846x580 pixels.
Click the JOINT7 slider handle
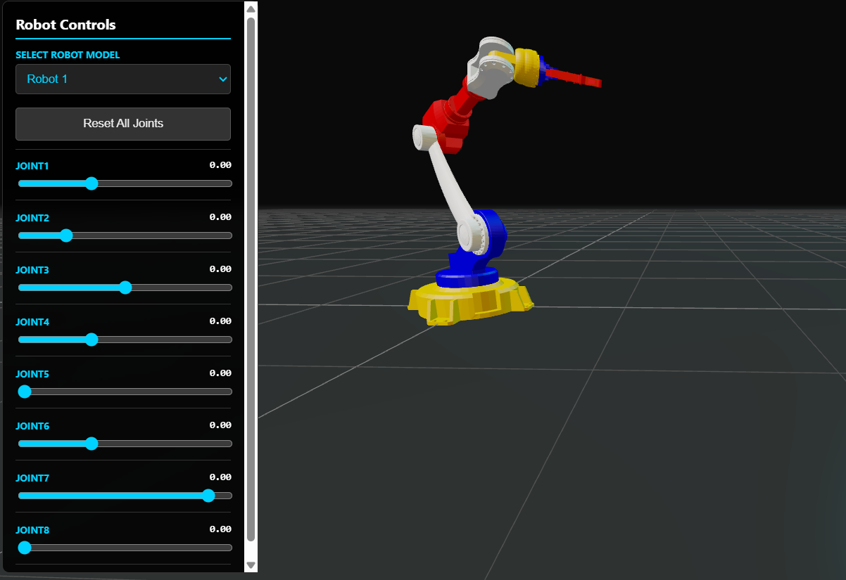coord(208,496)
